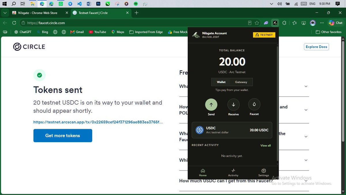Open Spotify from the taskbar
Image resolution: width=346 pixels, height=195 pixels.
coord(136,4)
